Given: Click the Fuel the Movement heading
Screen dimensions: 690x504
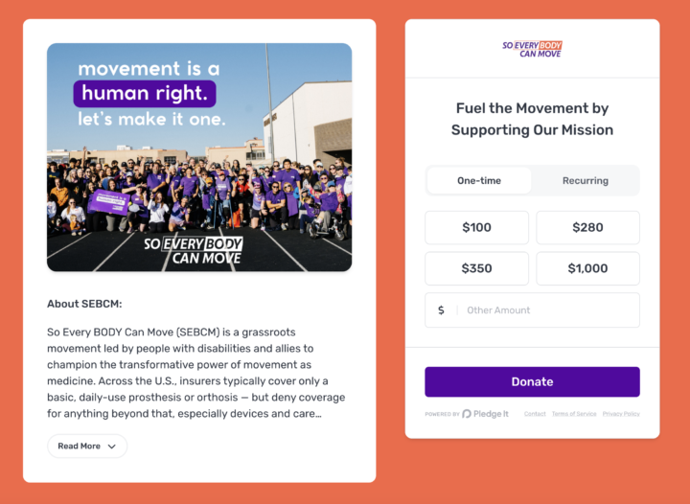Looking at the screenshot, I should pos(532,119).
